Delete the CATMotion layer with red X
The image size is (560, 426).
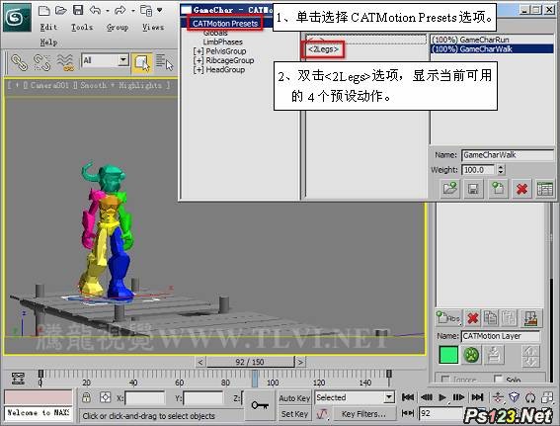pos(521,189)
